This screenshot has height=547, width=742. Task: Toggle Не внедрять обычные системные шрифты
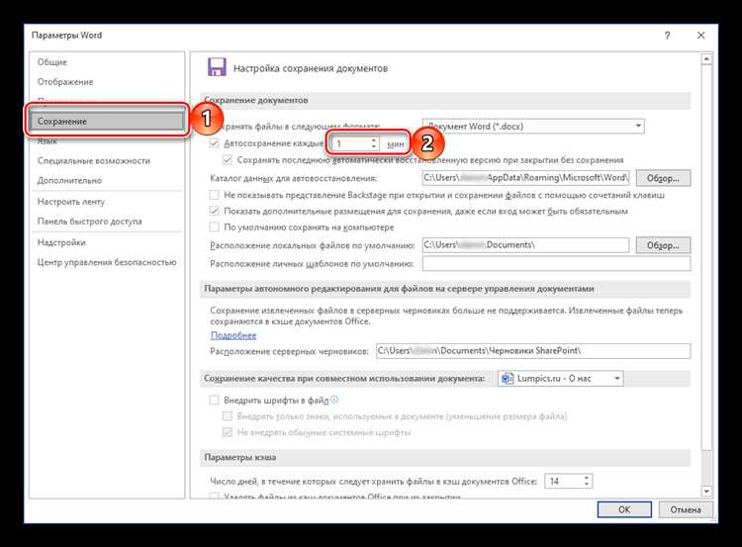[x=228, y=432]
